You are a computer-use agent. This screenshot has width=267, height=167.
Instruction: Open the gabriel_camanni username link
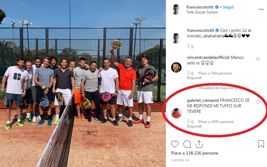pyautogui.click(x=203, y=100)
